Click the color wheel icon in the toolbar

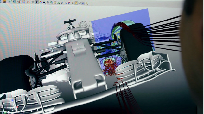tap(41, 2)
